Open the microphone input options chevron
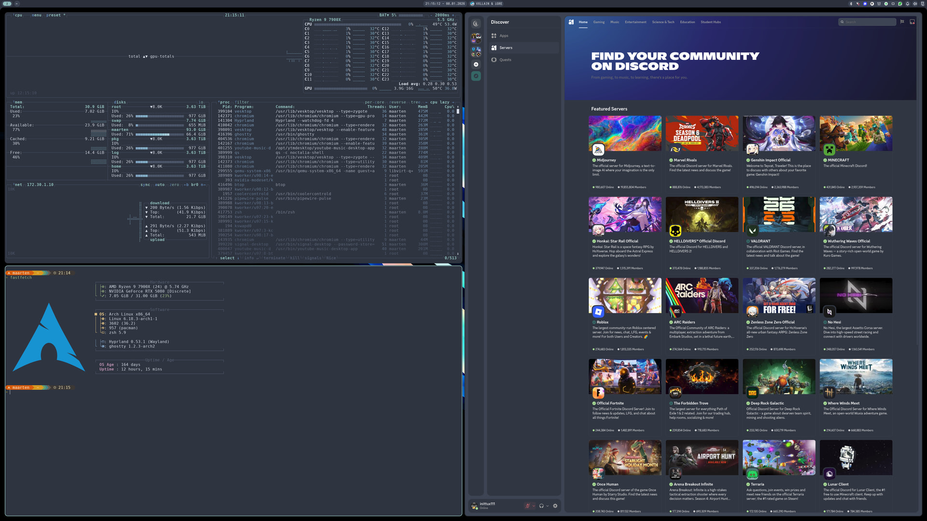 point(534,506)
